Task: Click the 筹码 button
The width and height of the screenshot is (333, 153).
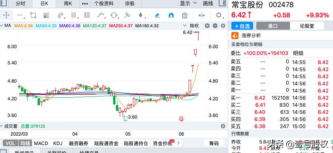Action: pos(214,143)
